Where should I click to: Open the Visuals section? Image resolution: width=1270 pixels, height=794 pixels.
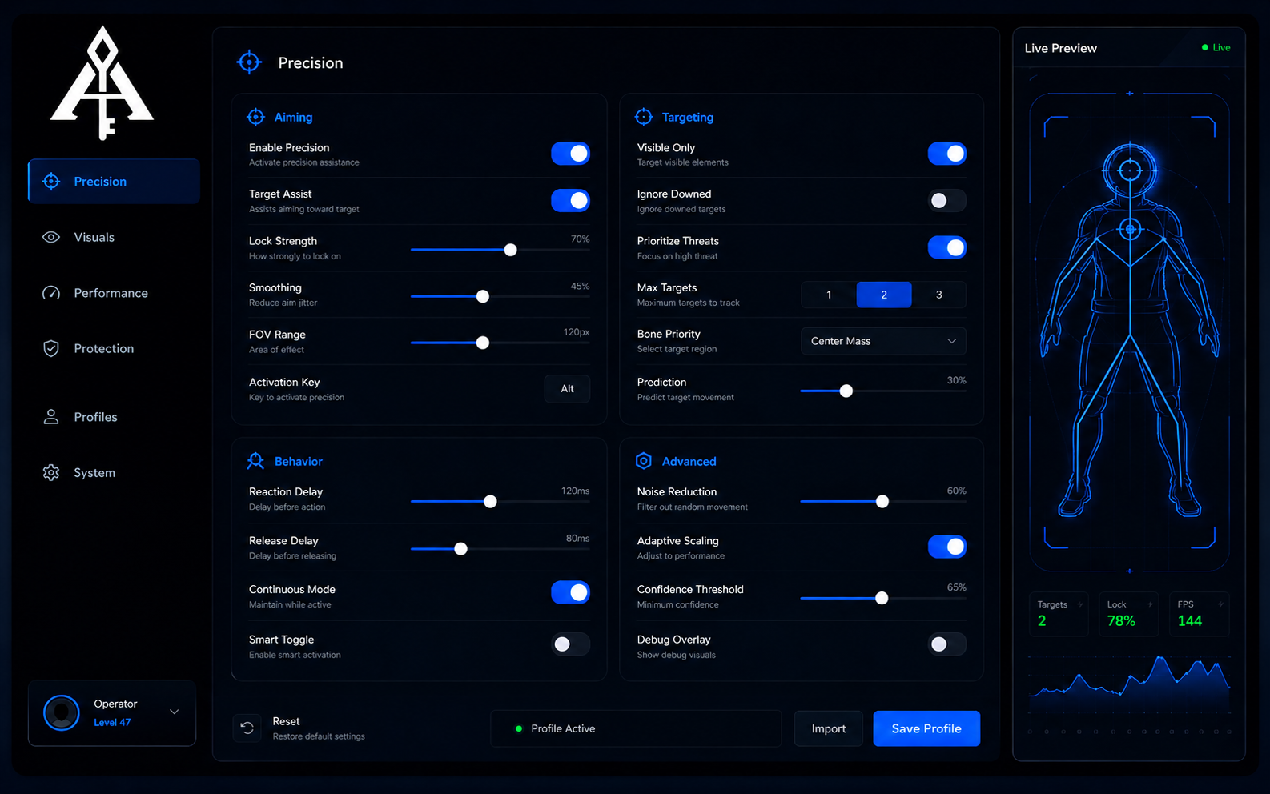(114, 237)
